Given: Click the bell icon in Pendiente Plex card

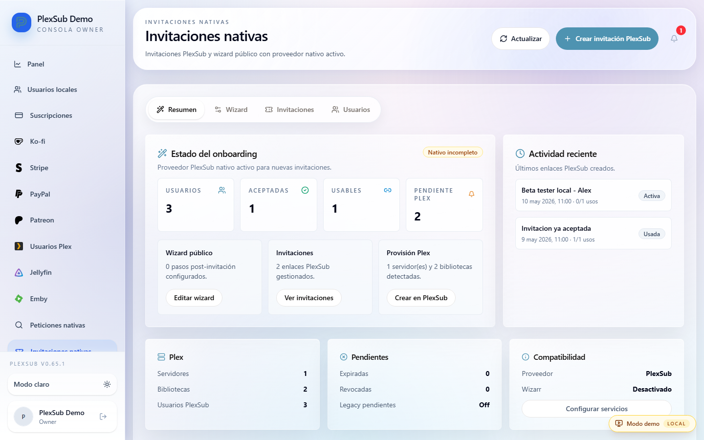Looking at the screenshot, I should [471, 194].
